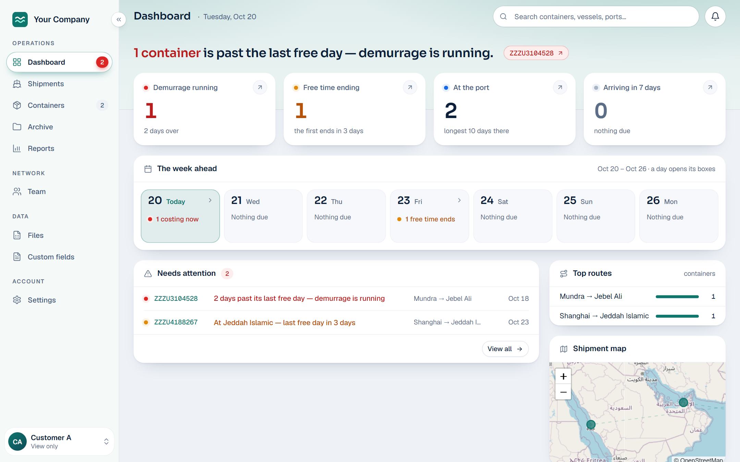Zoom out on the shipment map
Viewport: 740px width, 462px height.
(x=563, y=392)
